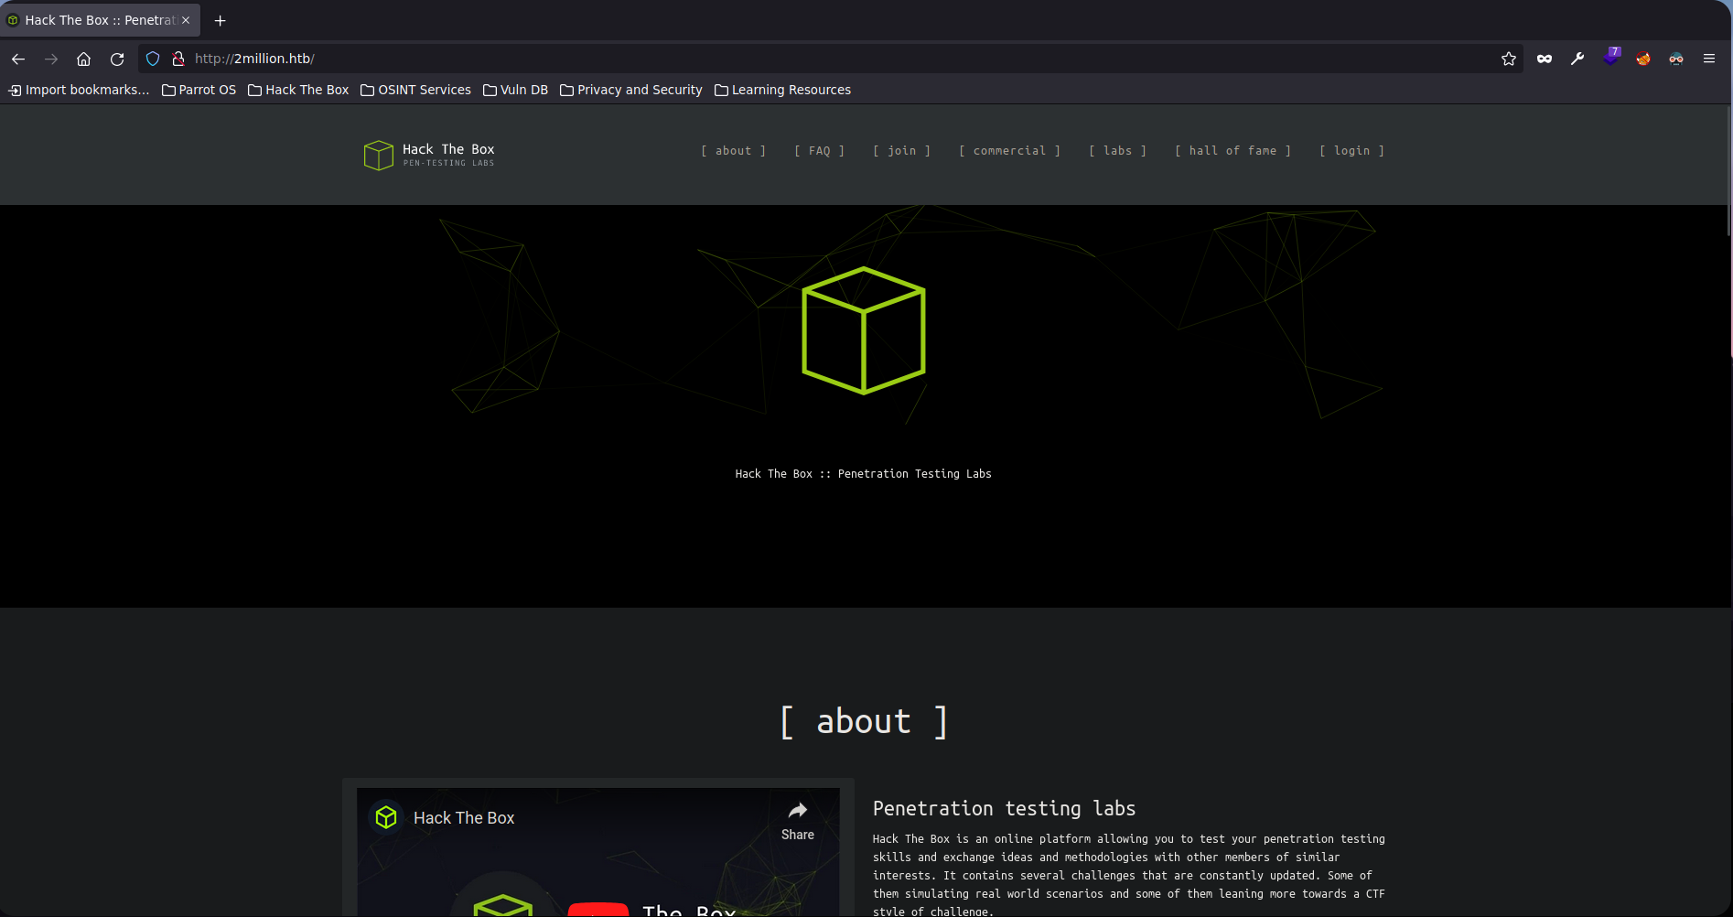Click the video channel cube avatar

pyautogui.click(x=386, y=817)
